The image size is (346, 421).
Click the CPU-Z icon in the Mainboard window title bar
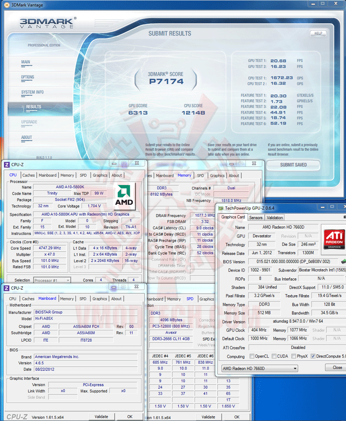tap(7, 288)
